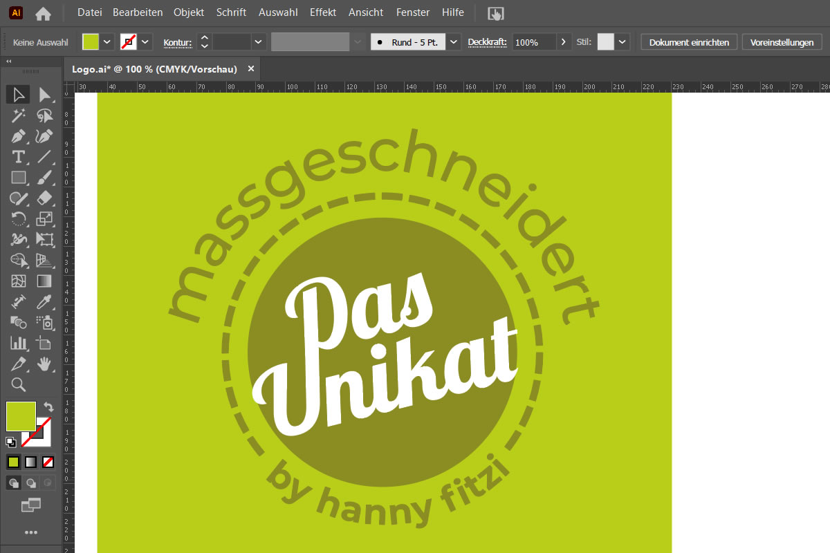Select the Magic Wand tool

point(18,115)
